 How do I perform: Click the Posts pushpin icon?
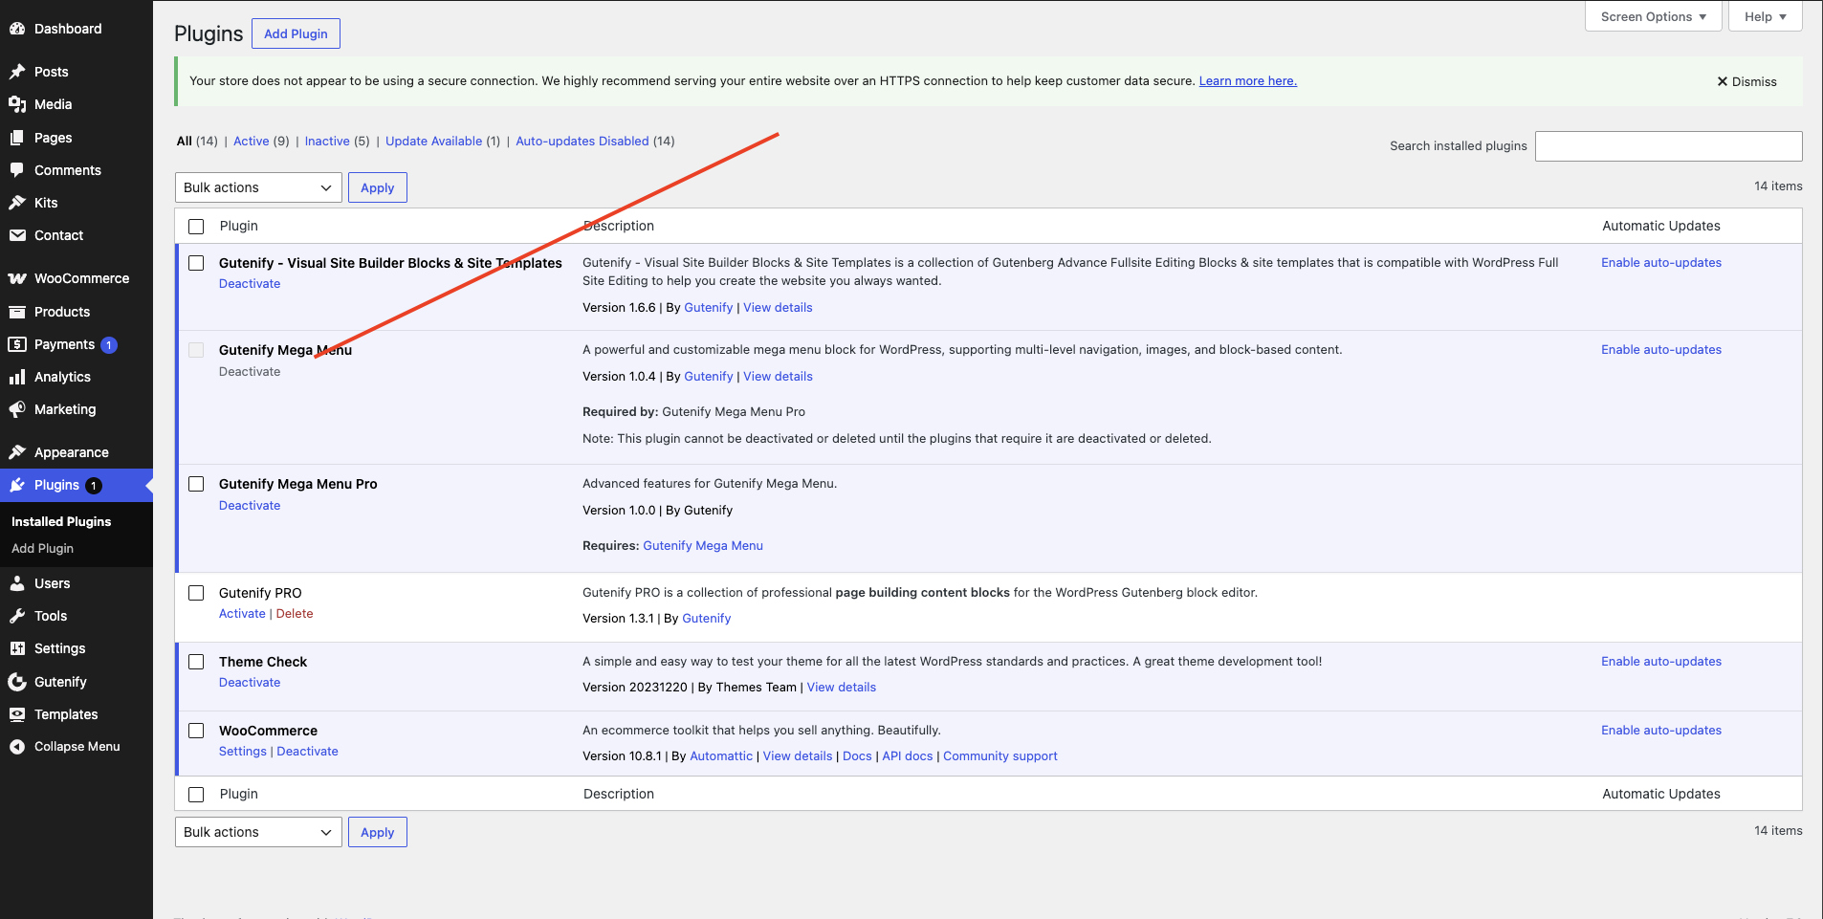pyautogui.click(x=17, y=72)
